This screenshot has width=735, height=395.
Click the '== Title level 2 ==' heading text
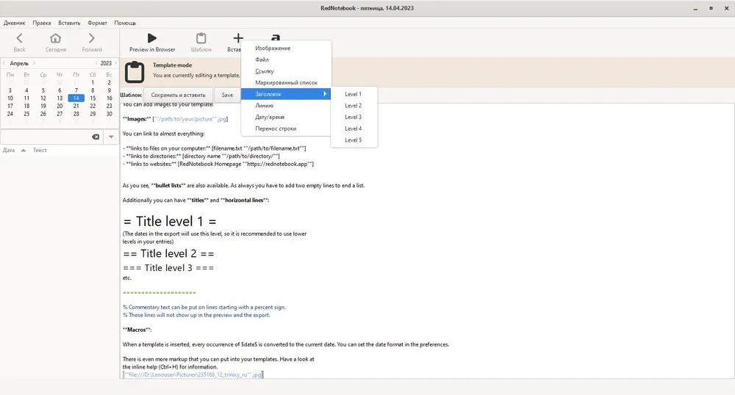click(169, 253)
